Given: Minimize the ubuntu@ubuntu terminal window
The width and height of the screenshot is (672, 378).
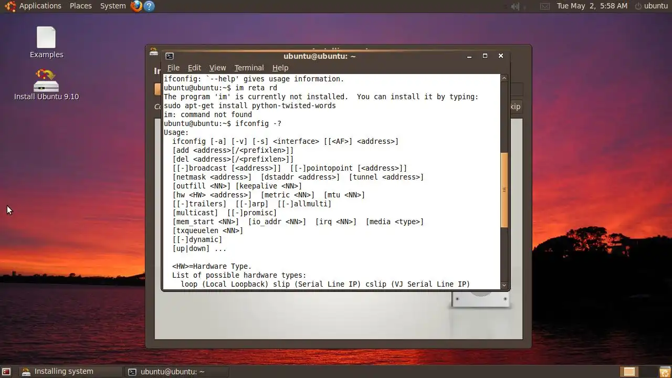Looking at the screenshot, I should pyautogui.click(x=469, y=56).
